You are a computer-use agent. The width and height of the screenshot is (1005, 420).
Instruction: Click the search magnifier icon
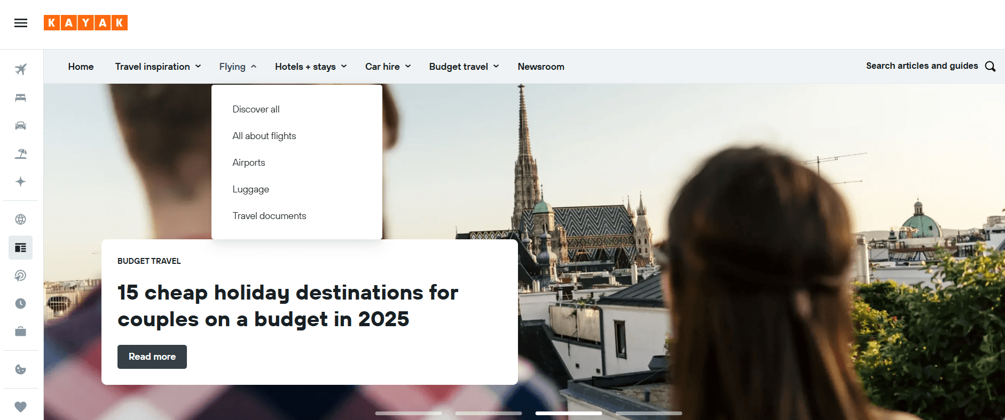pyautogui.click(x=990, y=66)
